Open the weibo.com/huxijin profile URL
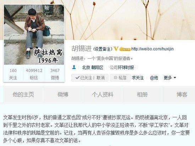 tap(152, 49)
